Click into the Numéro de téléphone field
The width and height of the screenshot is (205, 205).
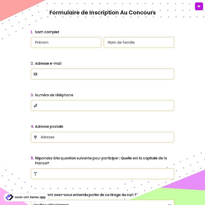coord(102,106)
